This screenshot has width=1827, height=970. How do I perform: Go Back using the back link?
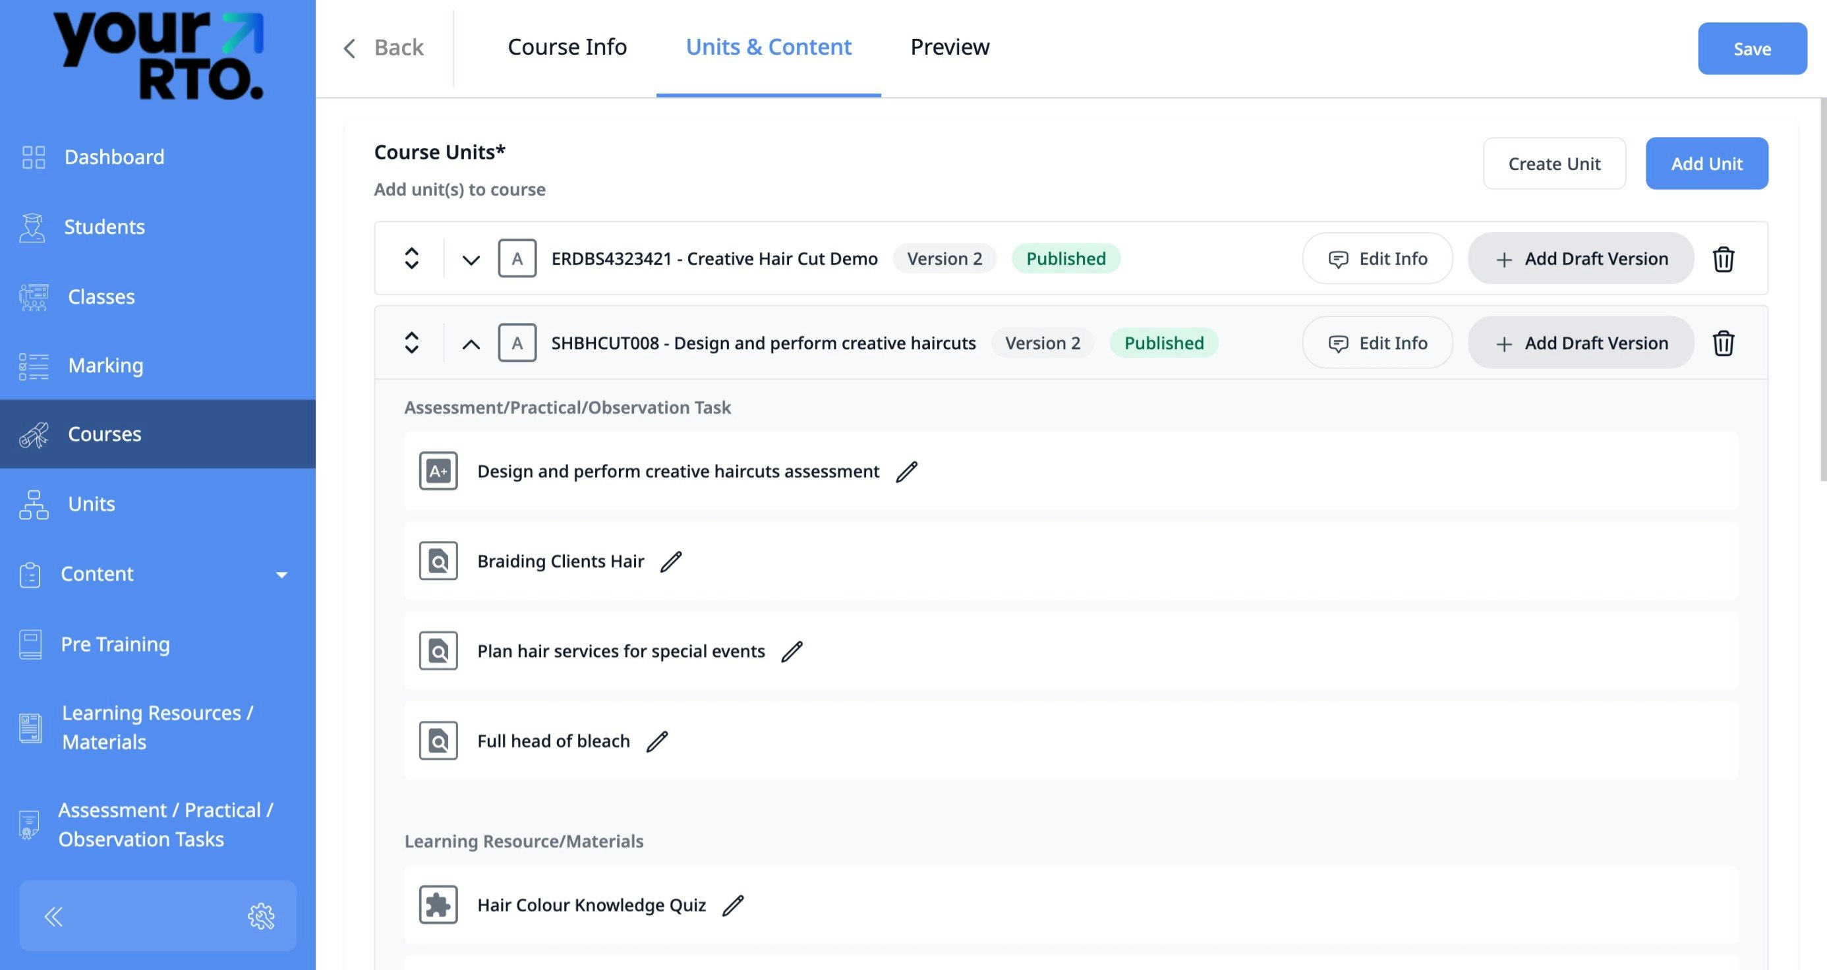pyautogui.click(x=383, y=47)
